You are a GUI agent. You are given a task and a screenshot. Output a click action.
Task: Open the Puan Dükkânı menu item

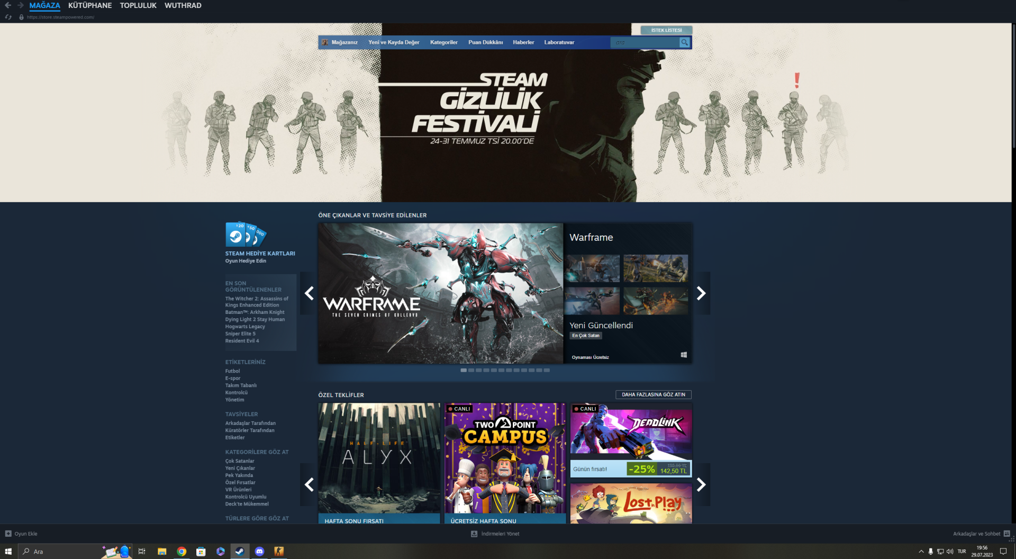click(485, 42)
